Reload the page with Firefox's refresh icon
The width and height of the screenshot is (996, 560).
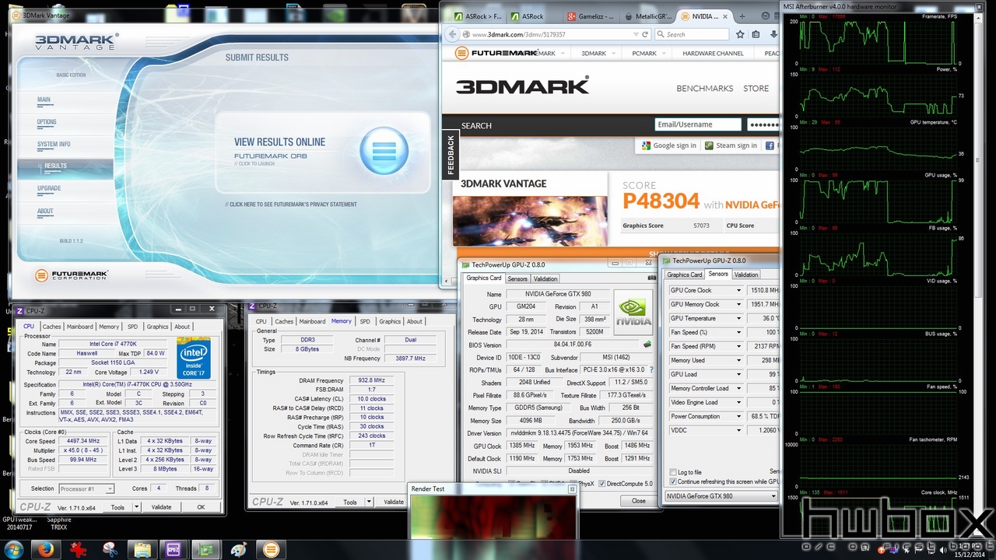coord(645,34)
